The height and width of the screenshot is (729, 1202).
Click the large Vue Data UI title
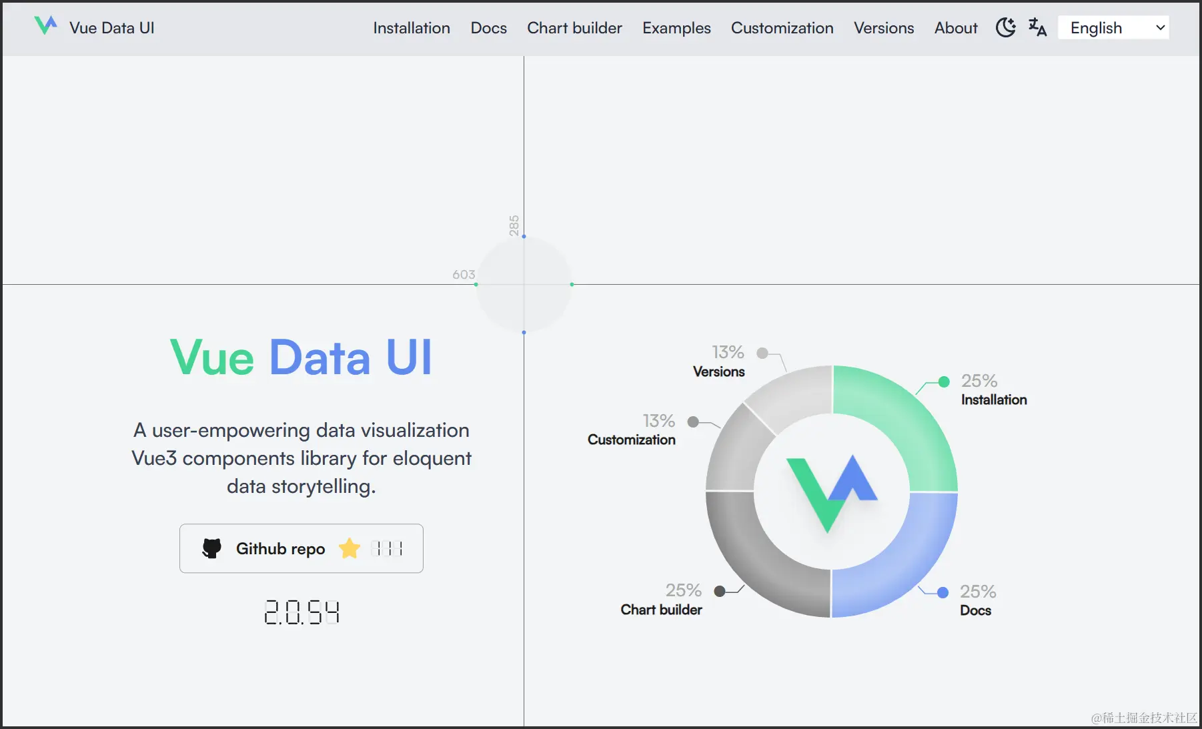[301, 357]
